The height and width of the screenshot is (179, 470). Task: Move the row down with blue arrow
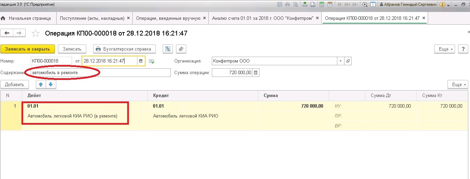click(50, 84)
